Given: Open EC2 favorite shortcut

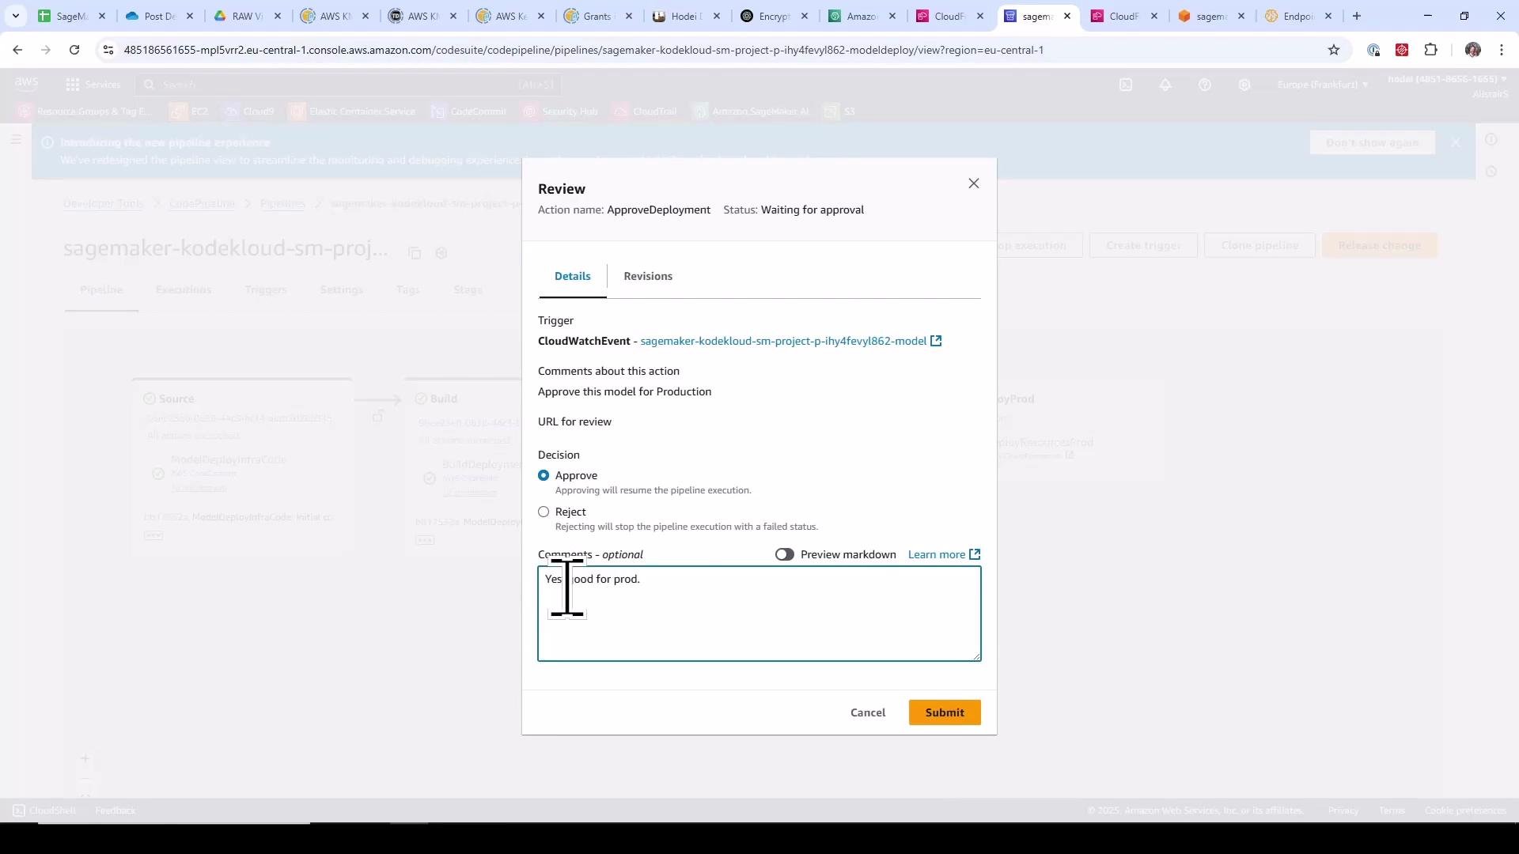Looking at the screenshot, I should (x=190, y=111).
